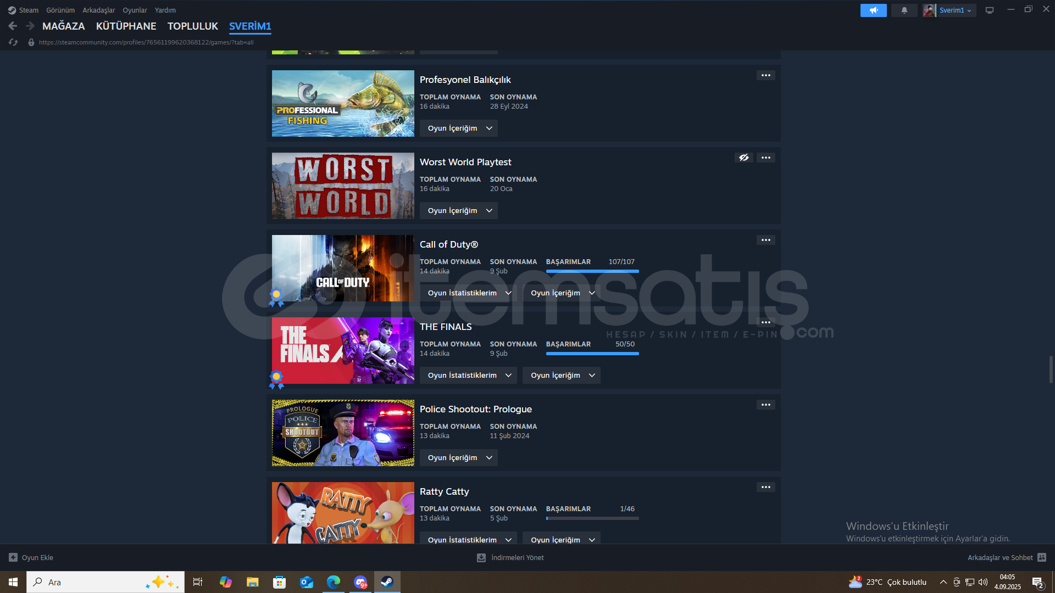Open the Windows Start menu
Screen dimensions: 1055x593
point(13,582)
